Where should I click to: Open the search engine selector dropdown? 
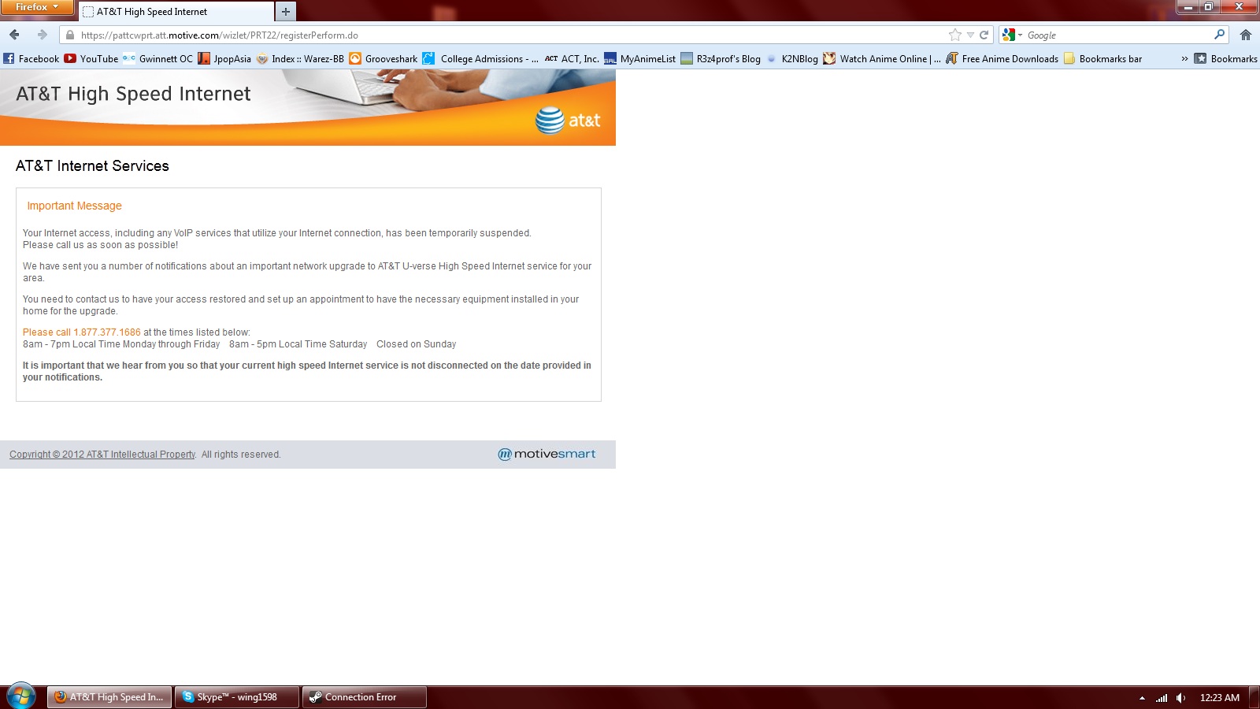coord(1012,35)
